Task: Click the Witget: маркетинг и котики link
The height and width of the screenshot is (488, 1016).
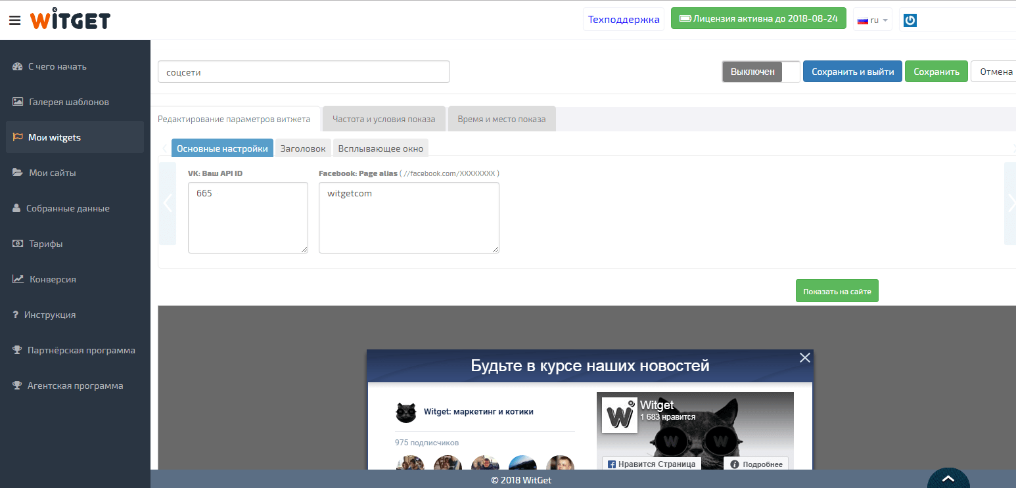Action: click(x=478, y=412)
